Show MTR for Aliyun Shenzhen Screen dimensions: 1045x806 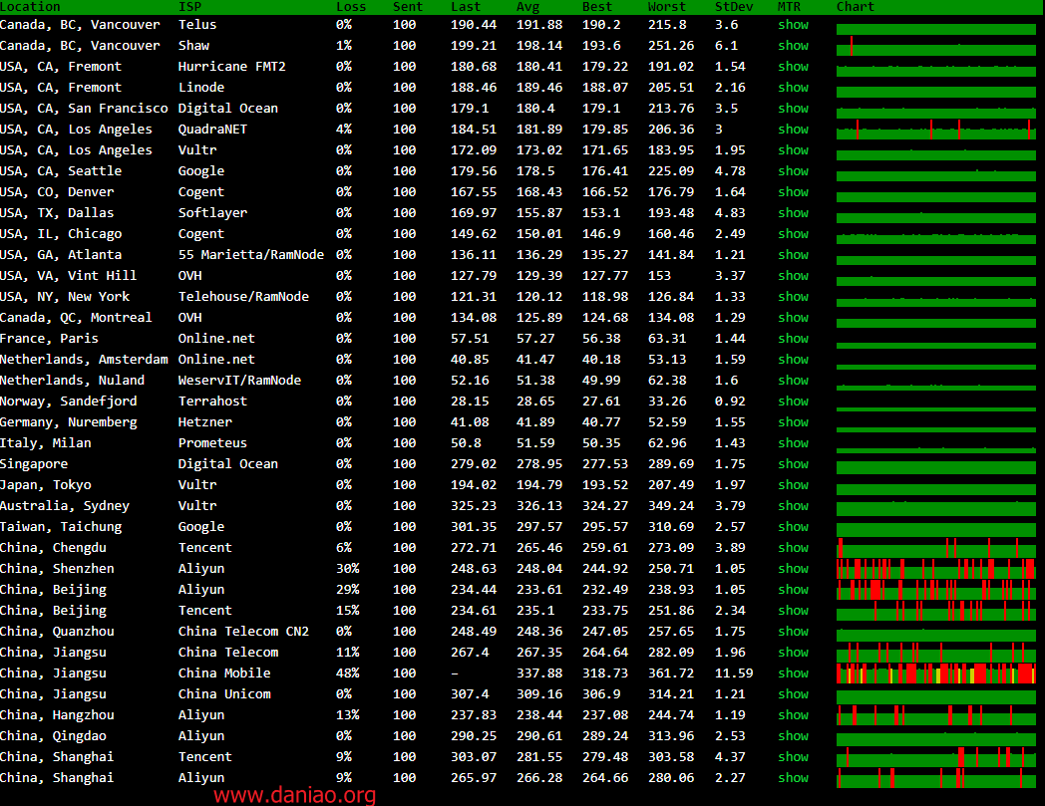pyautogui.click(x=793, y=569)
